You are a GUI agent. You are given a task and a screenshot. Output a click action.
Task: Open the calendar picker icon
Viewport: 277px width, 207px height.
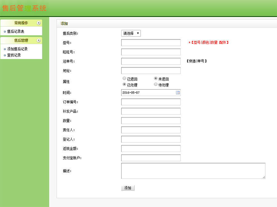178,93
